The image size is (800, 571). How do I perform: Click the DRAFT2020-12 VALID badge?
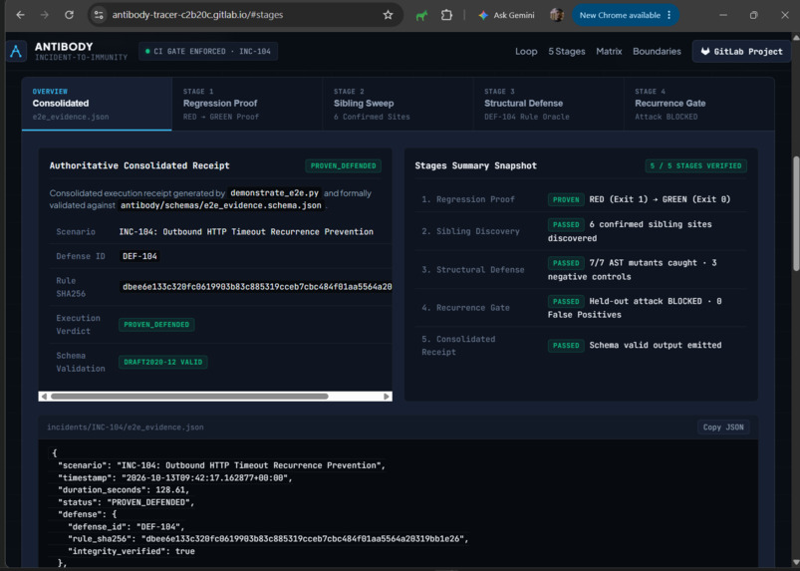tap(163, 362)
